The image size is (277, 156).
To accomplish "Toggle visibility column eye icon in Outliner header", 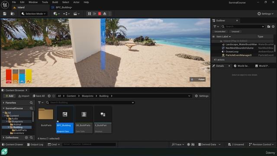I will coord(213,36).
